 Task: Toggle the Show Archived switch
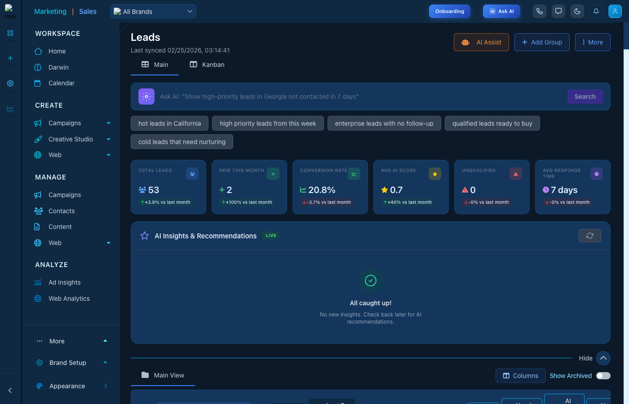click(x=603, y=376)
